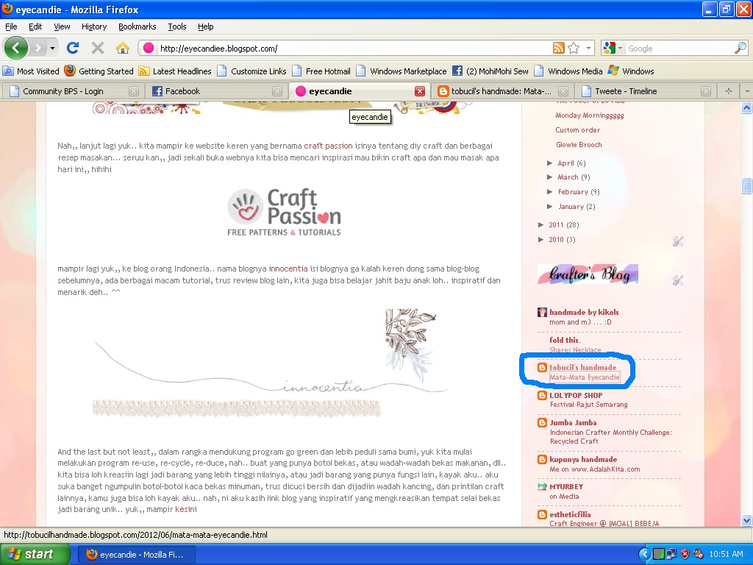753x565 pixels.
Task: Open the tobucil's handmade blog link
Action: click(x=582, y=367)
